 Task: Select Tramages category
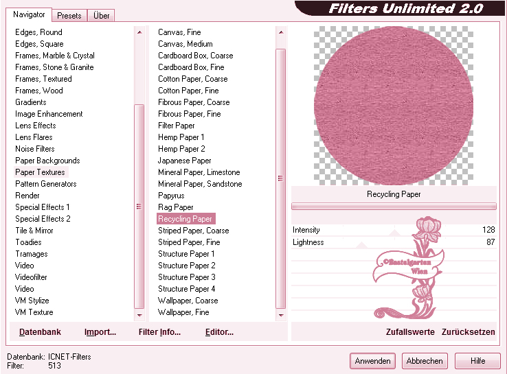click(x=32, y=254)
